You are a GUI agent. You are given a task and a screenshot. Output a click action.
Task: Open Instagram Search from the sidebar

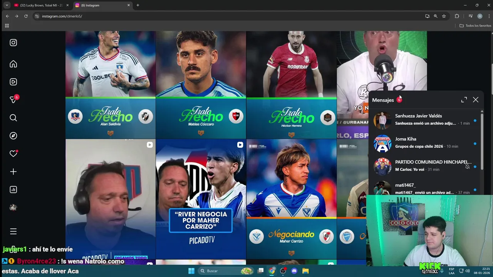point(13,118)
